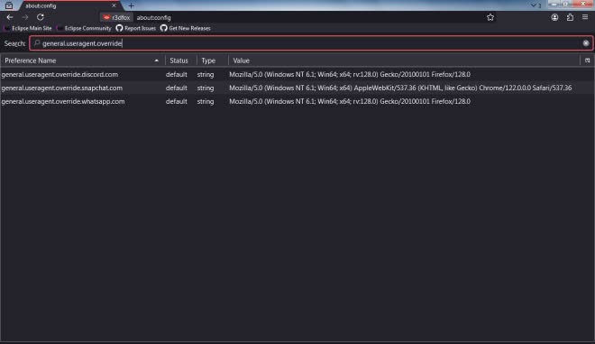Screen dimensions: 595x344
Task: Close the about:config tab
Action: pyautogui.click(x=114, y=5)
